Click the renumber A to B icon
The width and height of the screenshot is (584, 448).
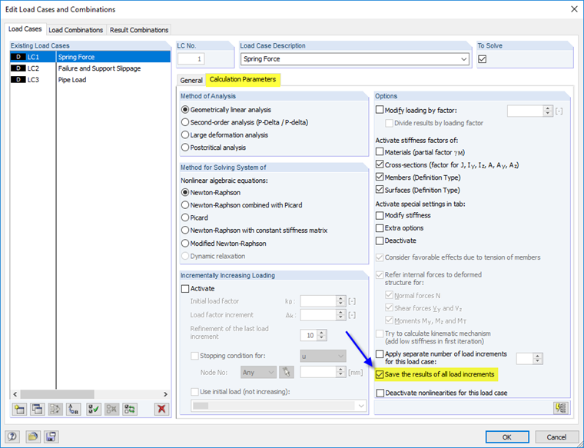tap(73, 410)
